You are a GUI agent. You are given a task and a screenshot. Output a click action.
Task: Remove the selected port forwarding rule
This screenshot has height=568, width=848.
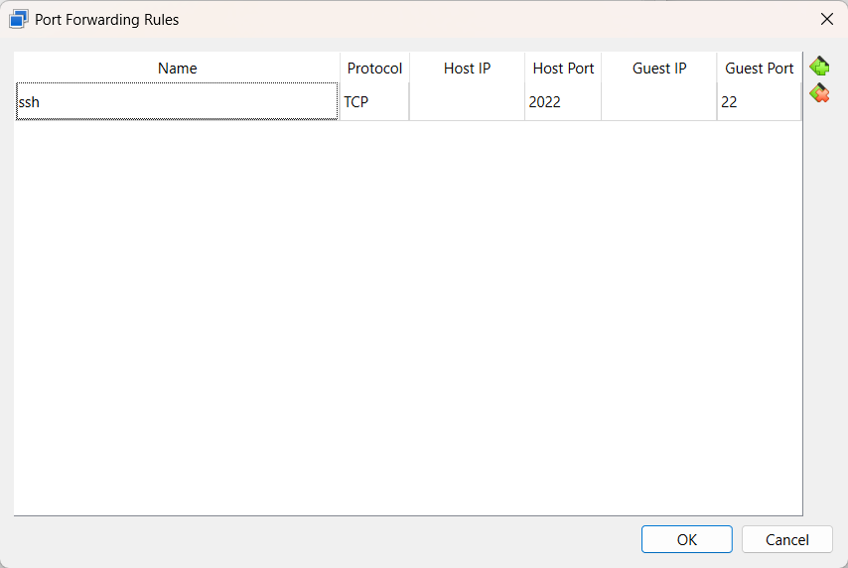coord(819,93)
